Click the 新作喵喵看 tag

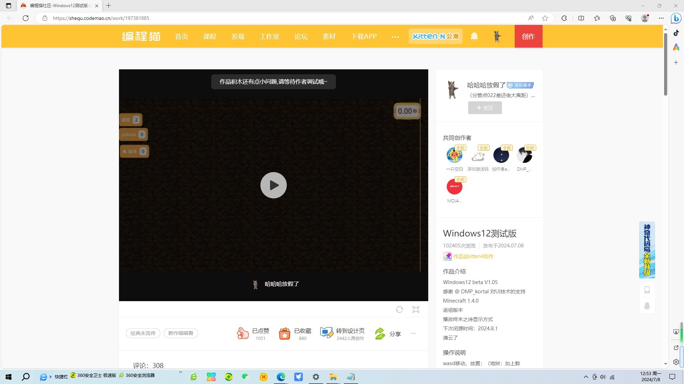click(x=181, y=333)
